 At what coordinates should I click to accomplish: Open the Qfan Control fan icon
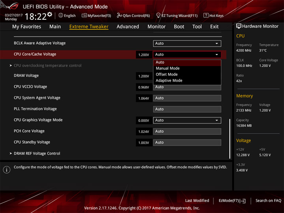click(x=119, y=15)
